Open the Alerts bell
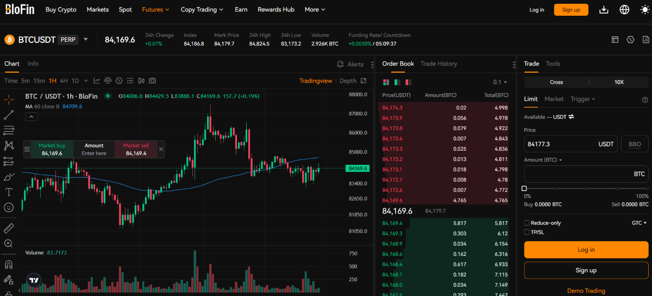Screen dimensions: 652x296 click(350, 64)
